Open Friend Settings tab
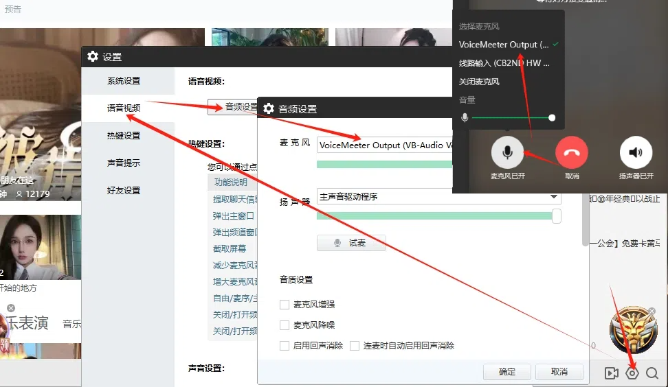668x387 pixels. click(128, 191)
